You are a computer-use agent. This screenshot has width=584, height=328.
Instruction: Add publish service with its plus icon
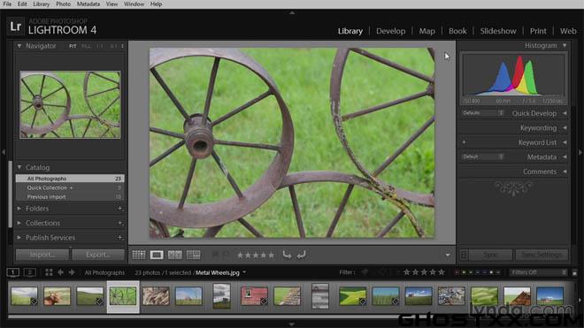click(120, 238)
